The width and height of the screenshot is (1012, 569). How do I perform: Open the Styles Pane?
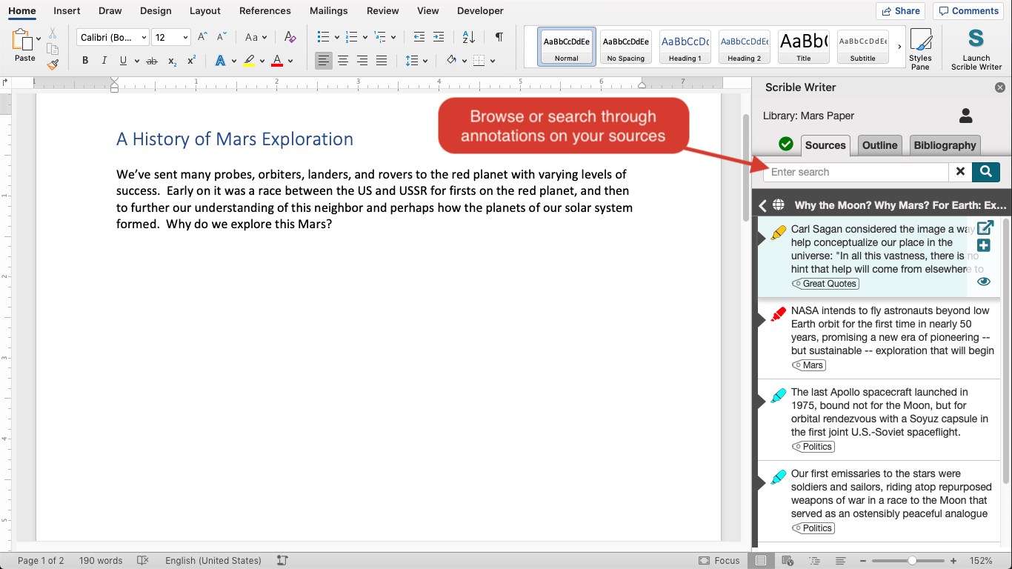click(920, 49)
